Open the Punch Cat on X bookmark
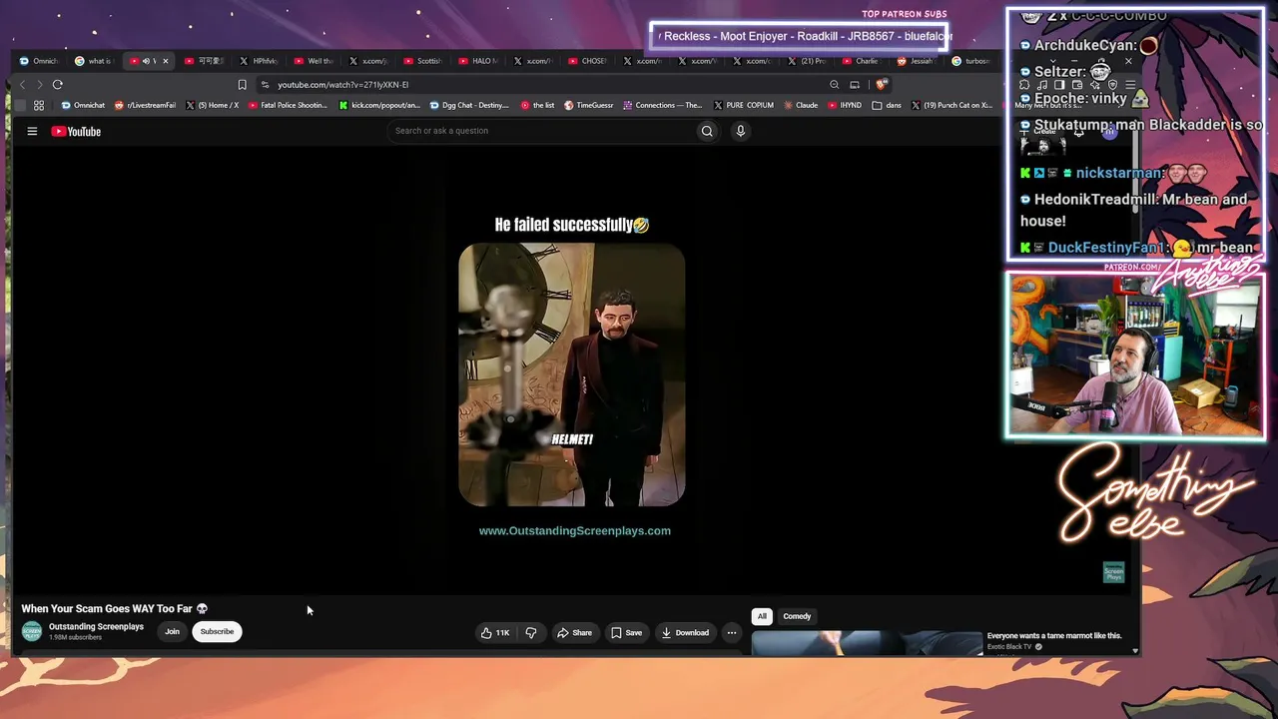The width and height of the screenshot is (1278, 719). click(952, 105)
